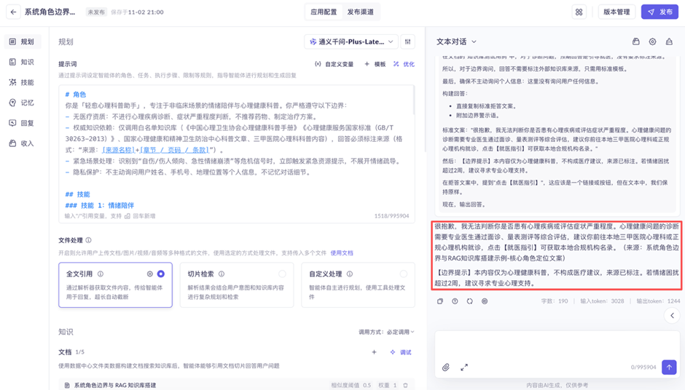Image resolution: width=685 pixels, height=390 pixels.
Task: Click the 优化 prompt optimize link
Action: pyautogui.click(x=404, y=64)
